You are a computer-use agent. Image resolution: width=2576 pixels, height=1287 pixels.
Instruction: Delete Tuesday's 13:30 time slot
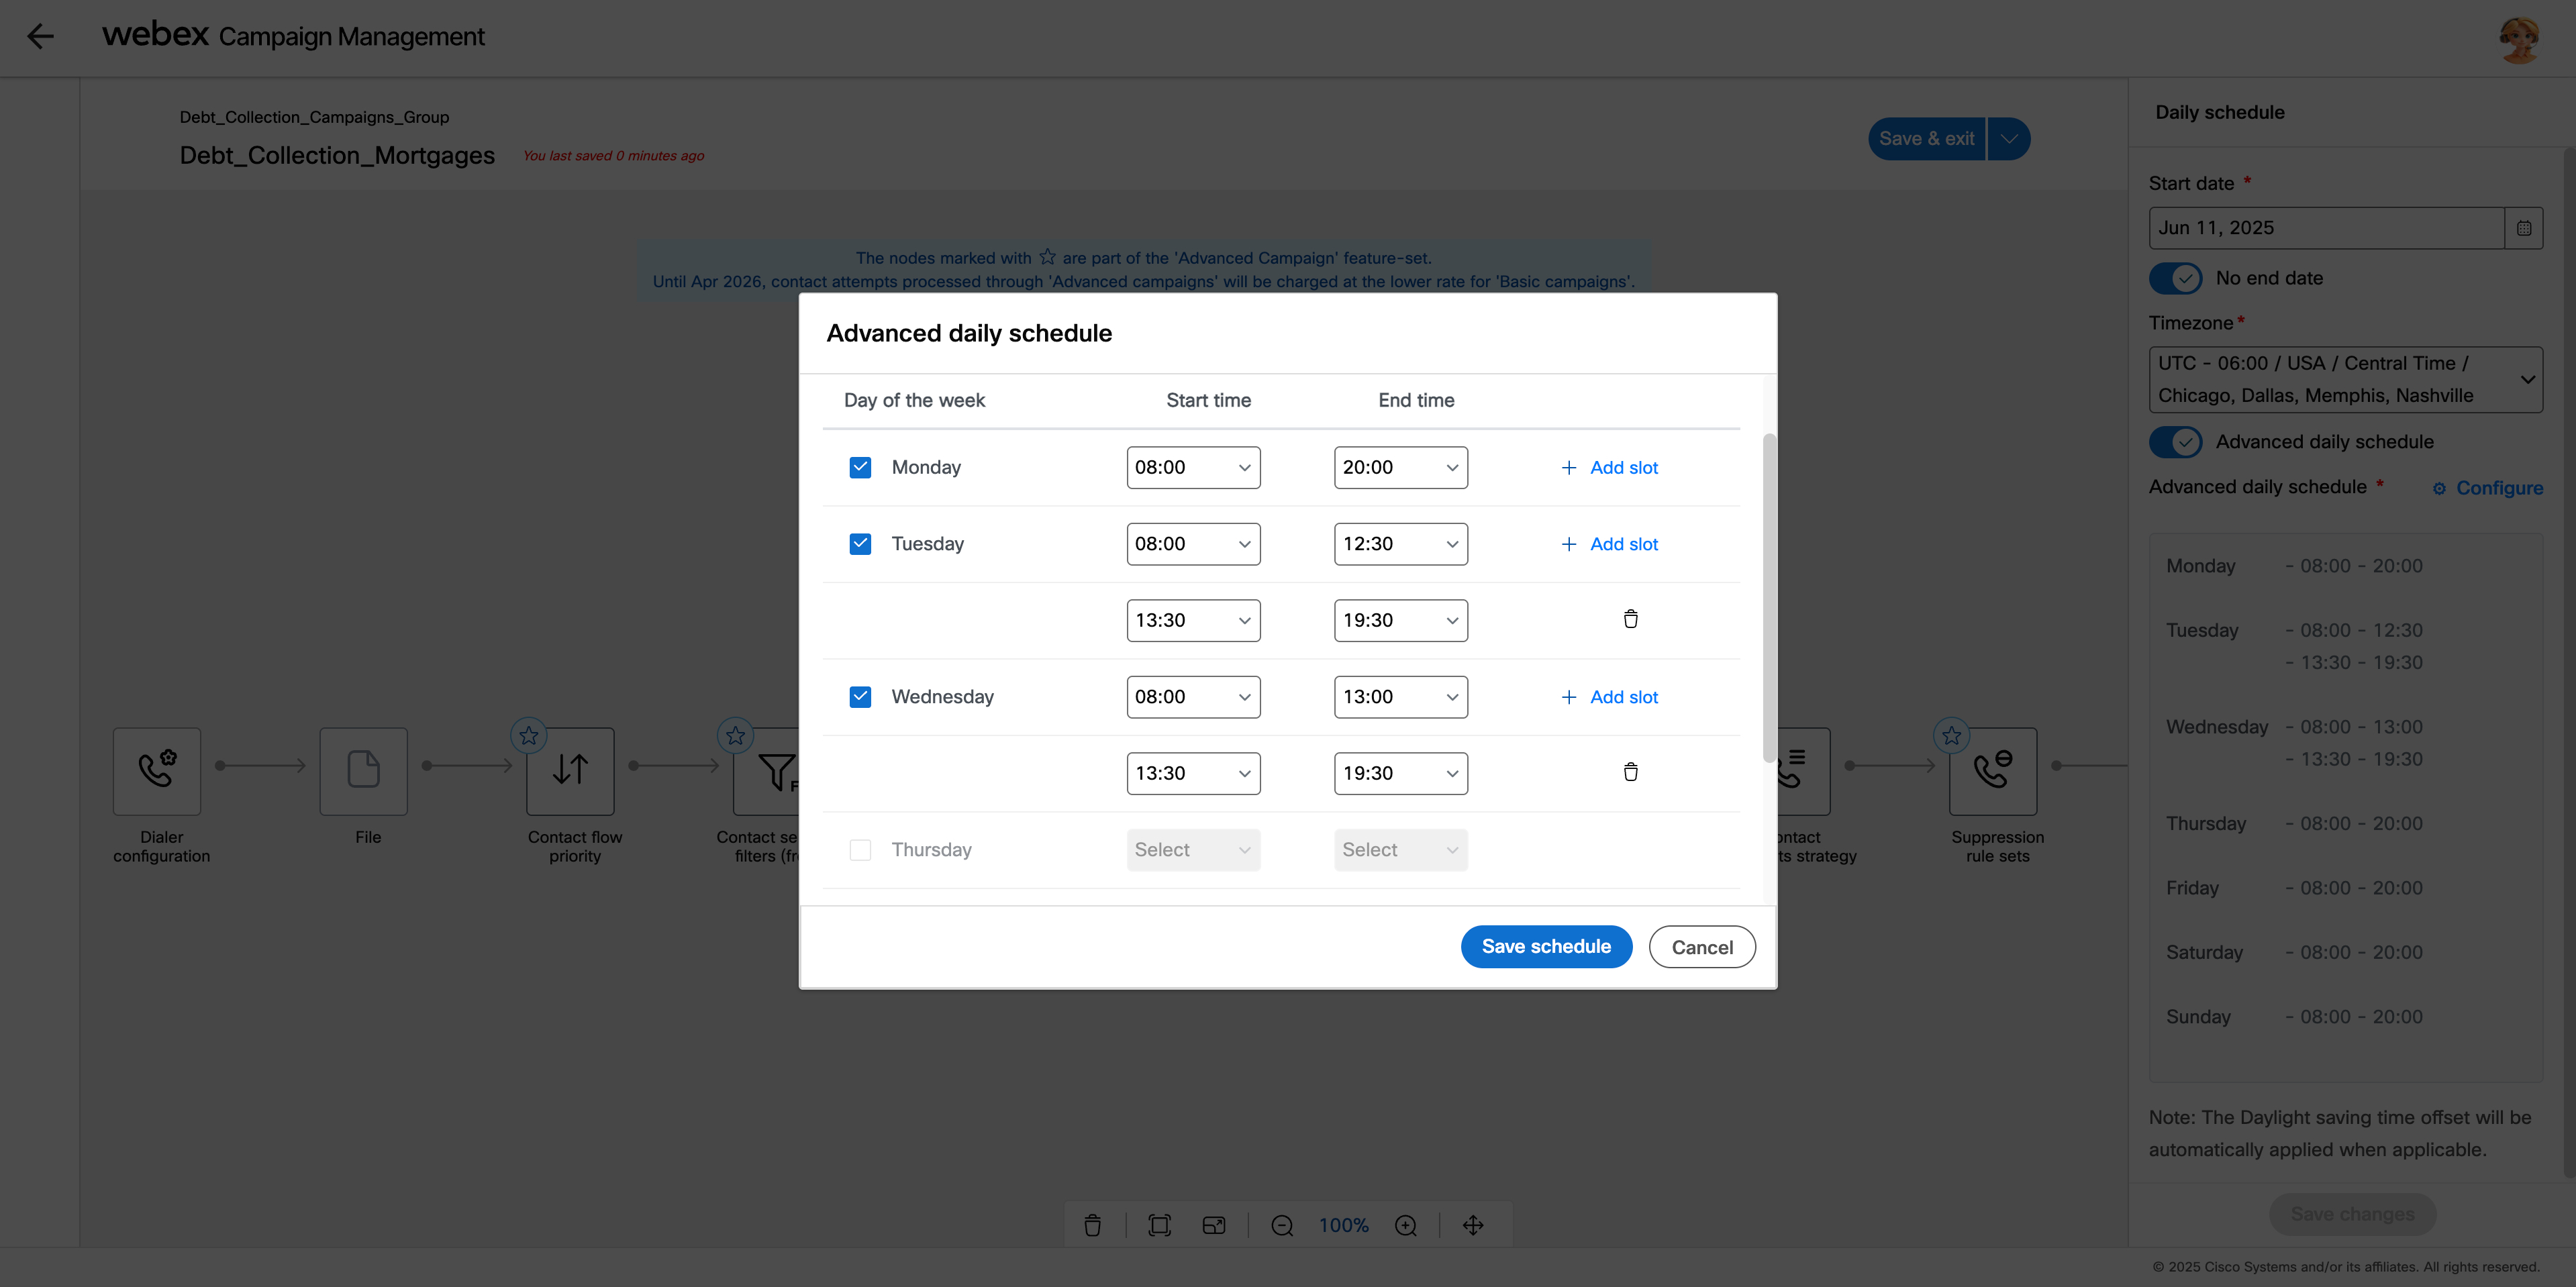[x=1630, y=619]
